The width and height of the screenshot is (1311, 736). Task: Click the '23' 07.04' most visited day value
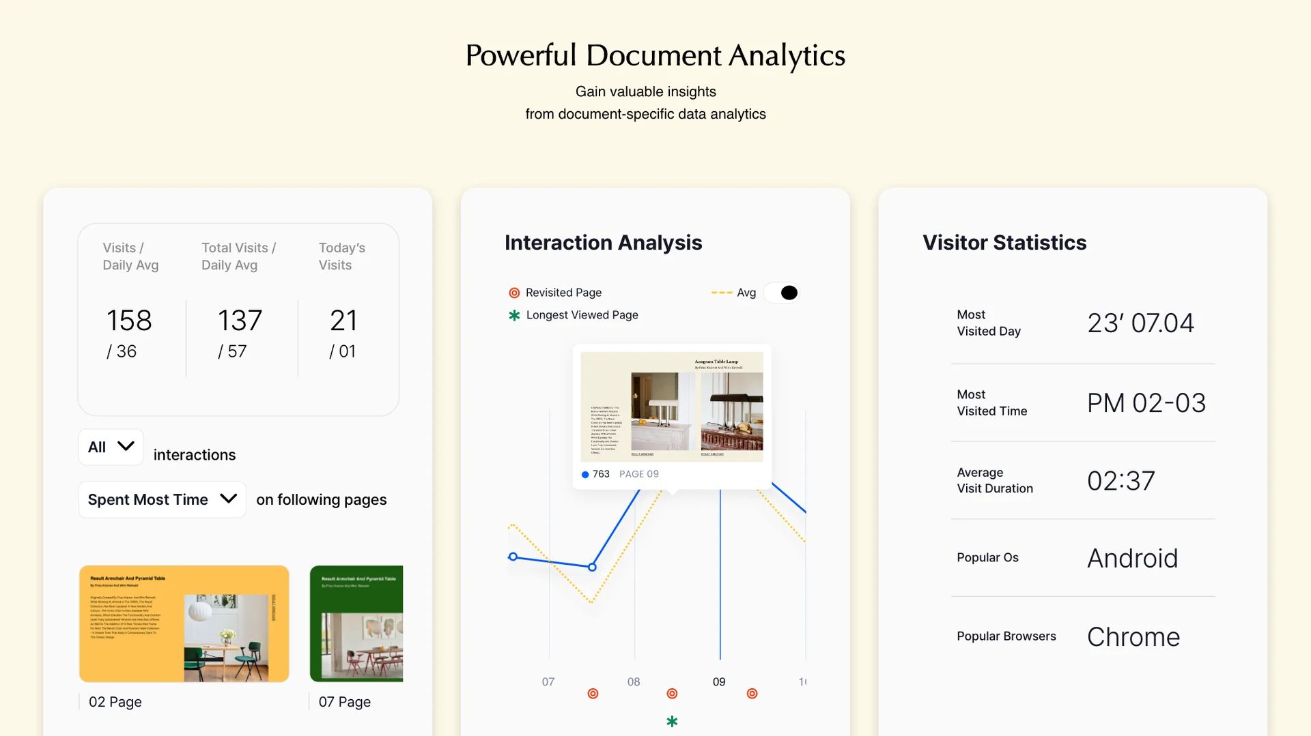click(x=1140, y=323)
